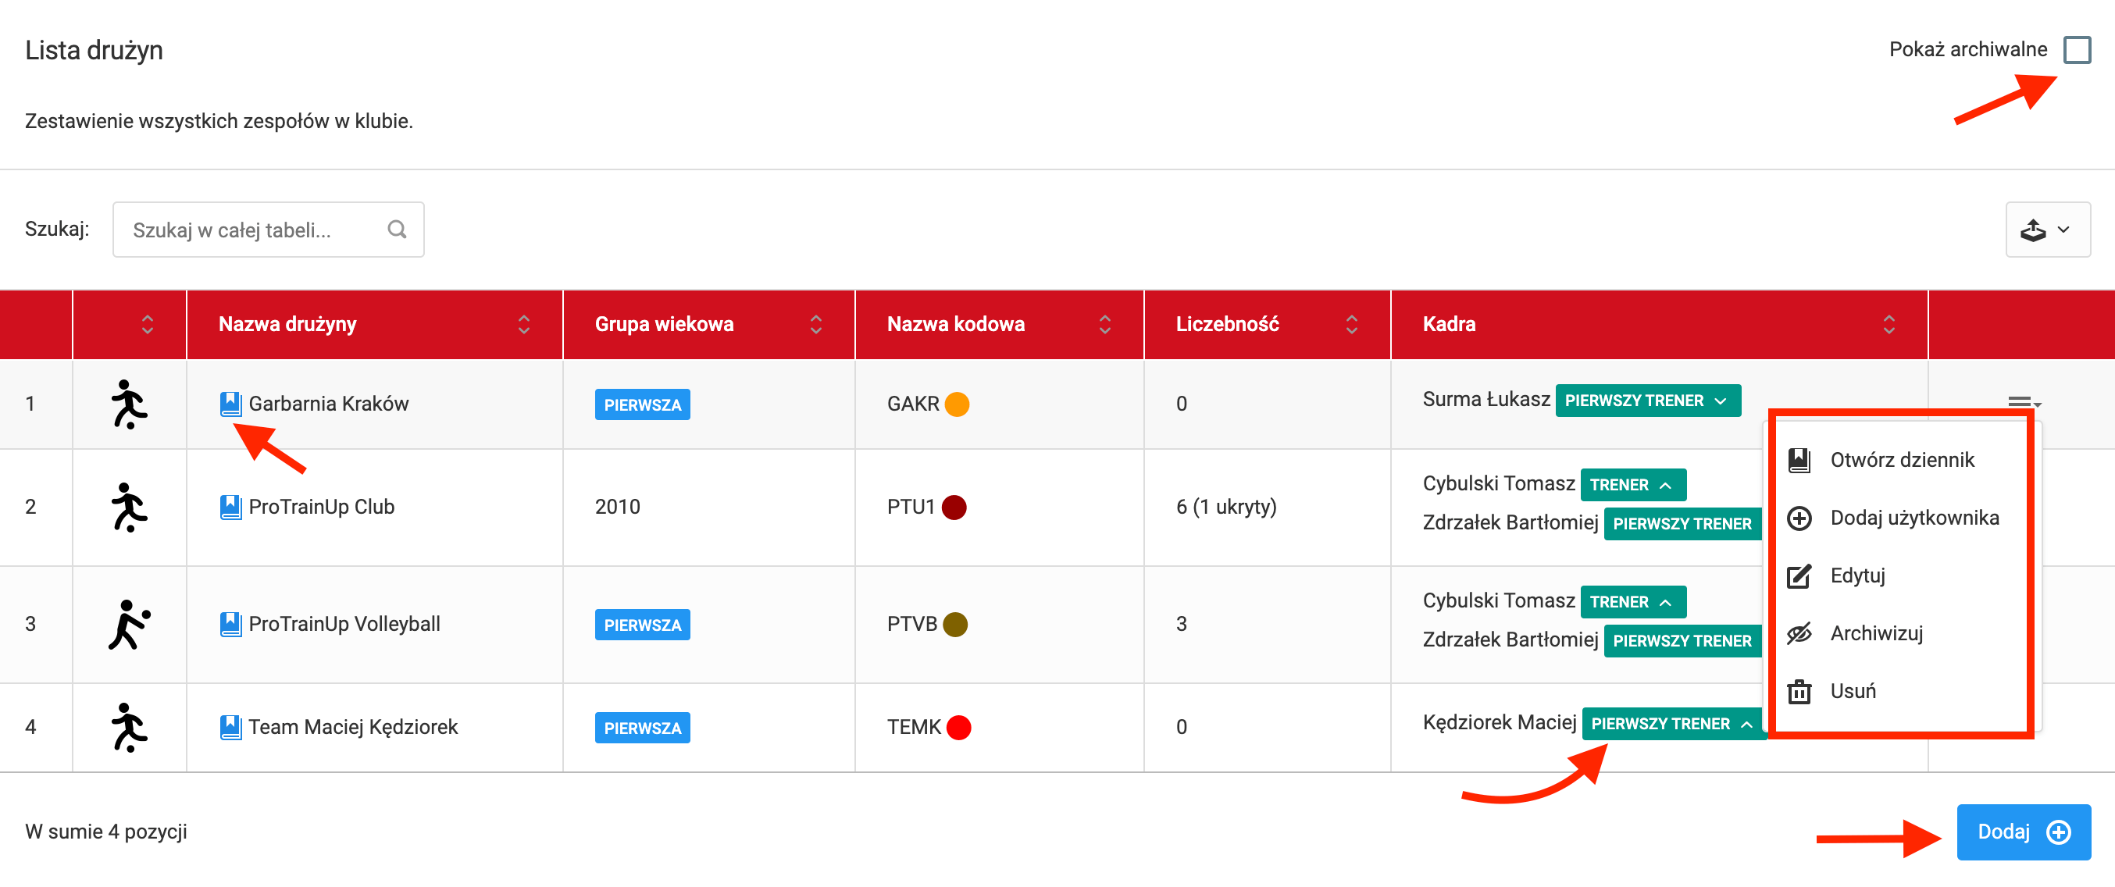Select Archiwizuj from context menu
The height and width of the screenshot is (887, 2115).
click(x=1875, y=633)
